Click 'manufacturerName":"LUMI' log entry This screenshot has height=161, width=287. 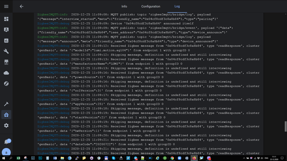click(x=96, y=64)
